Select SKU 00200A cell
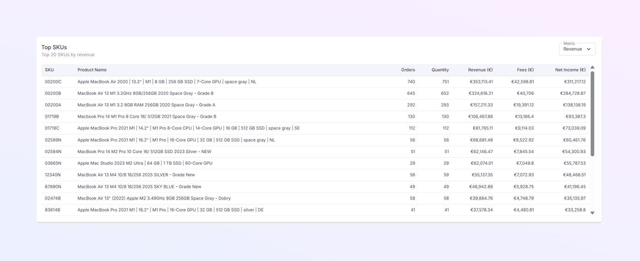The image size is (640, 261). [x=53, y=105]
